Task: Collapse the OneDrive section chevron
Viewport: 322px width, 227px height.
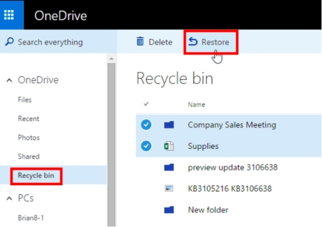Action: (x=9, y=80)
